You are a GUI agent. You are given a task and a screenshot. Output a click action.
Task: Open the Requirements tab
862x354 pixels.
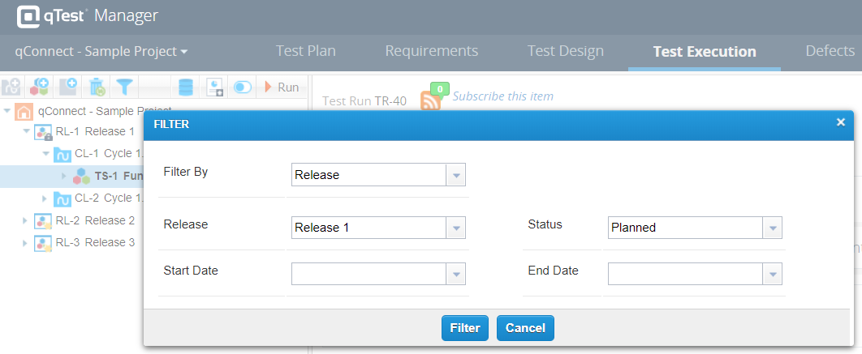point(431,51)
